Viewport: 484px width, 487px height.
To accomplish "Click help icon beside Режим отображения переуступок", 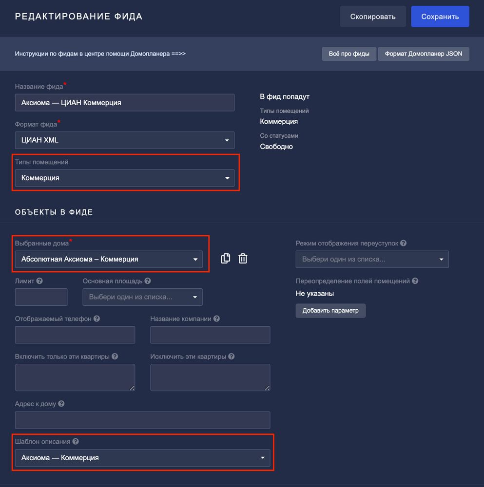I will (403, 243).
